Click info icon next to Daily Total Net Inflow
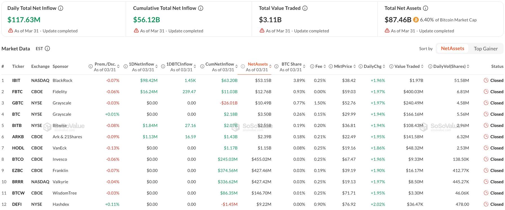The width and height of the screenshot is (505, 210). coord(61,8)
